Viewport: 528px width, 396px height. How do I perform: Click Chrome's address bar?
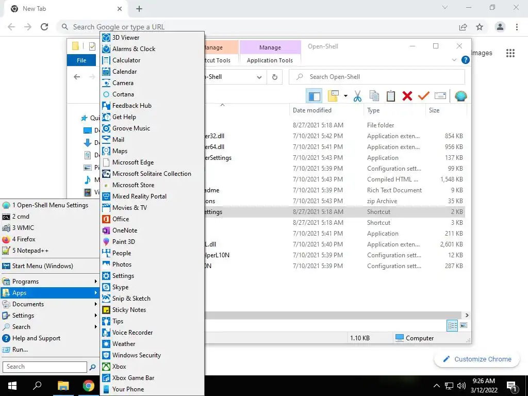259,27
